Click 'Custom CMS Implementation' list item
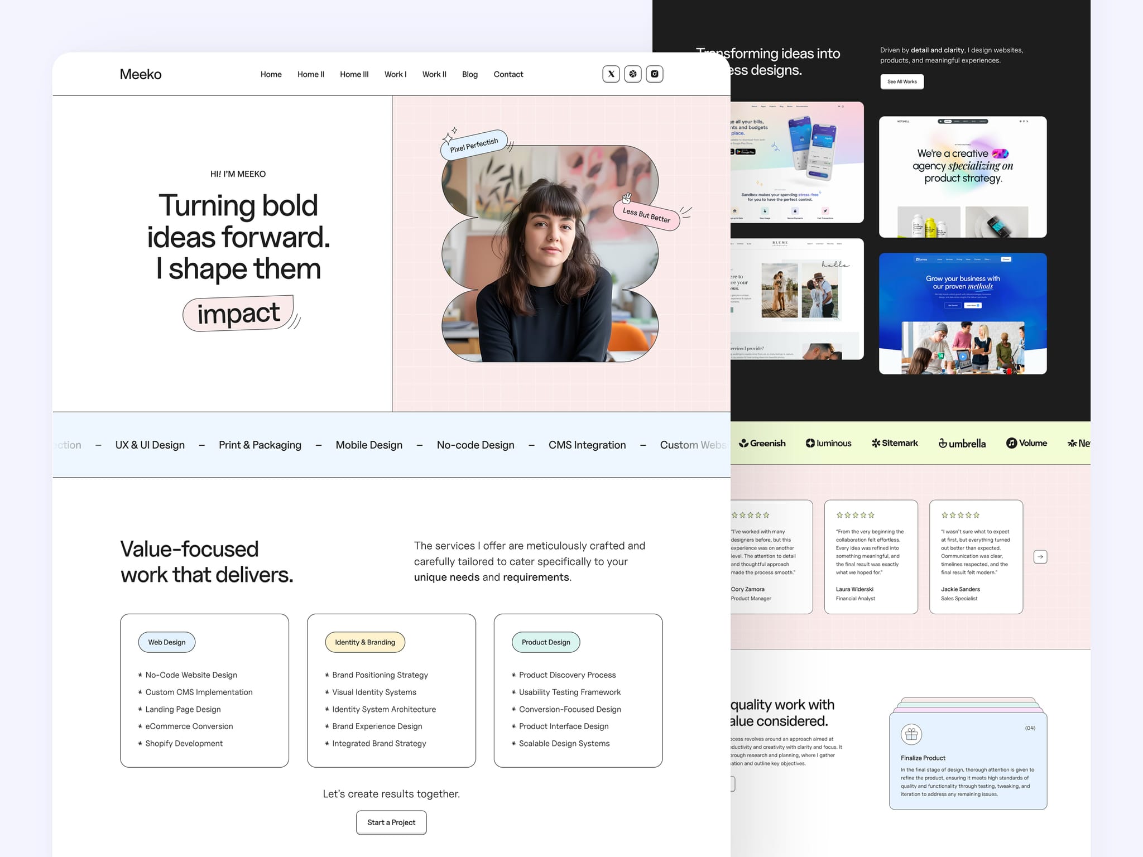Image resolution: width=1143 pixels, height=857 pixels. (x=199, y=692)
